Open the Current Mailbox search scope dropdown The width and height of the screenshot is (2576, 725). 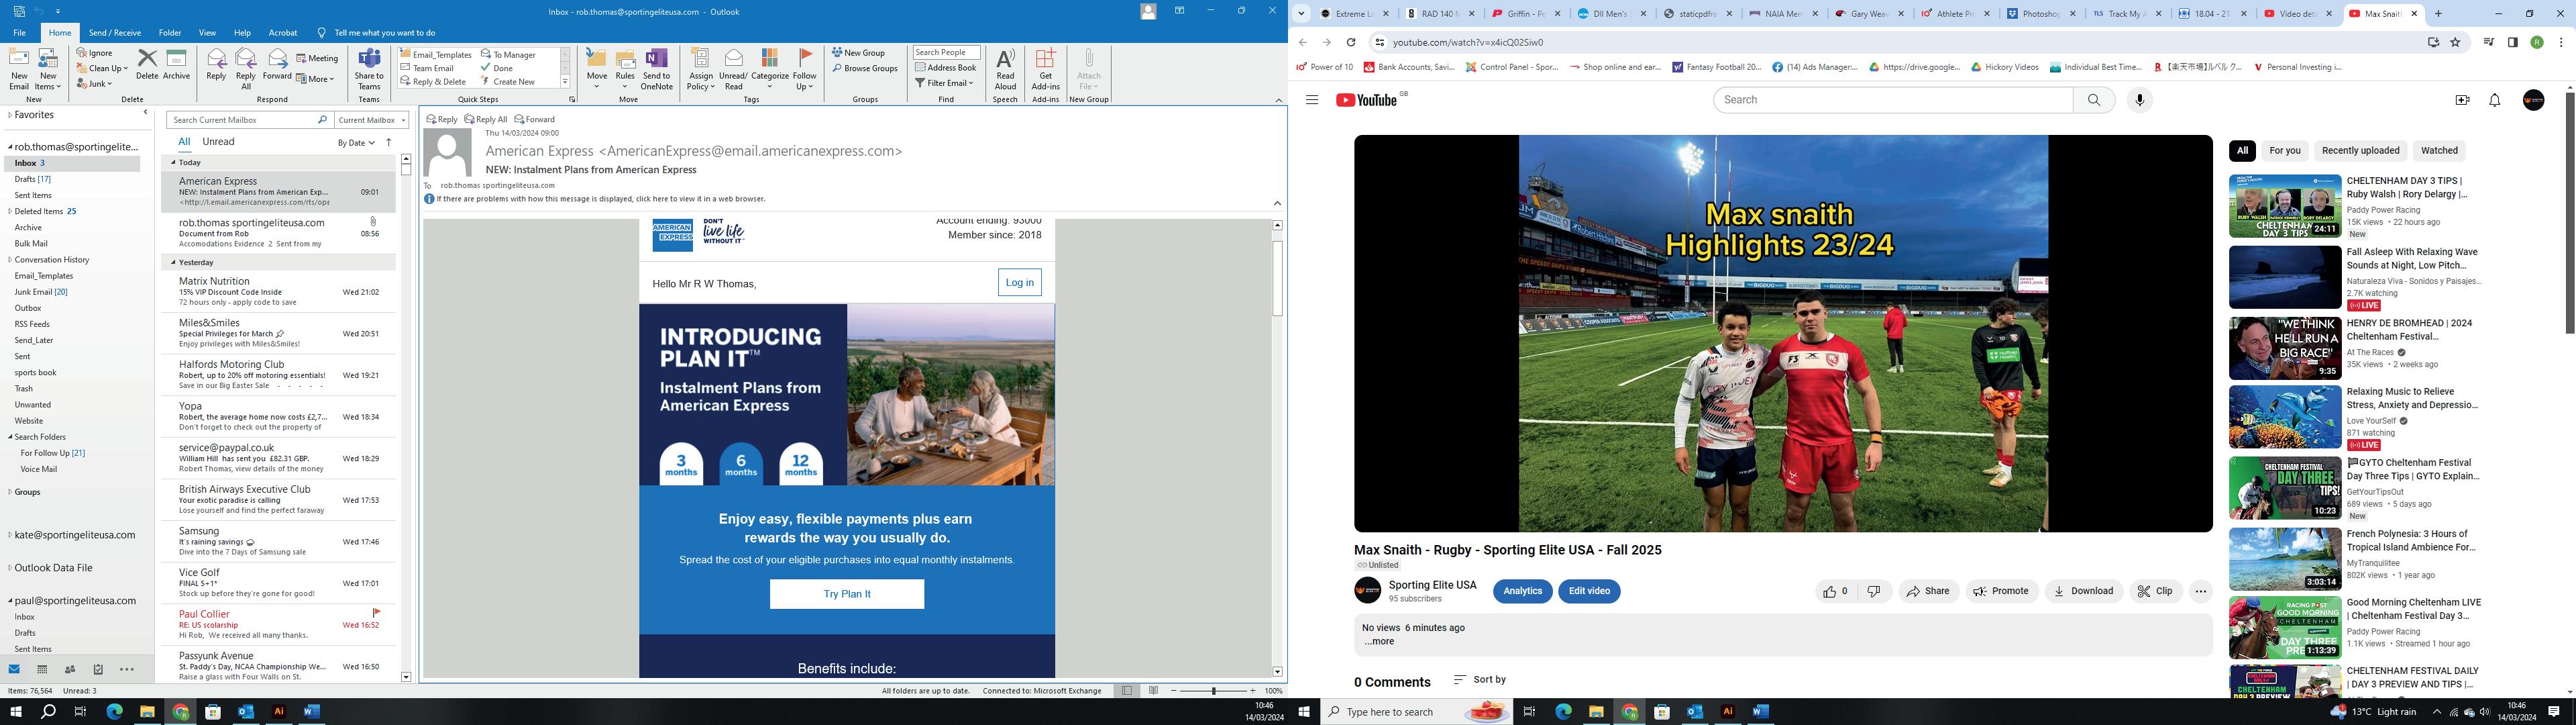pos(371,120)
